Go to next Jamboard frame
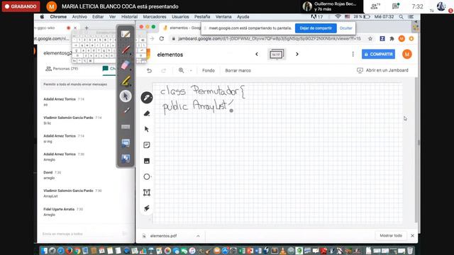The width and height of the screenshot is (454, 255). tap(297, 54)
